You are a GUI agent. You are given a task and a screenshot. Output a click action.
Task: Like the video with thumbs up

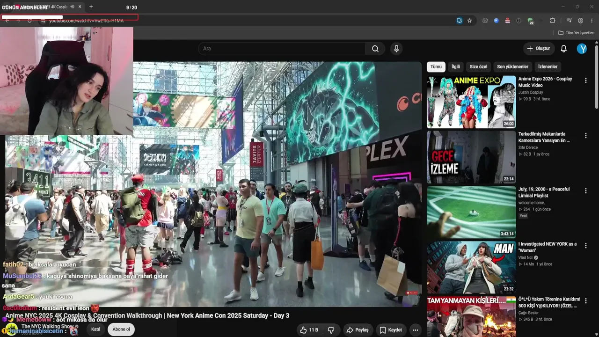pos(309,330)
